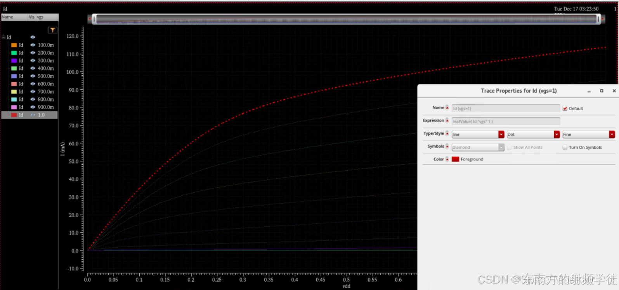Click the vgs column header

(47, 17)
